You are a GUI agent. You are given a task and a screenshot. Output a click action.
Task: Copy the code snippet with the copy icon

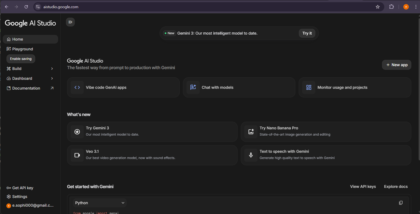(x=401, y=203)
